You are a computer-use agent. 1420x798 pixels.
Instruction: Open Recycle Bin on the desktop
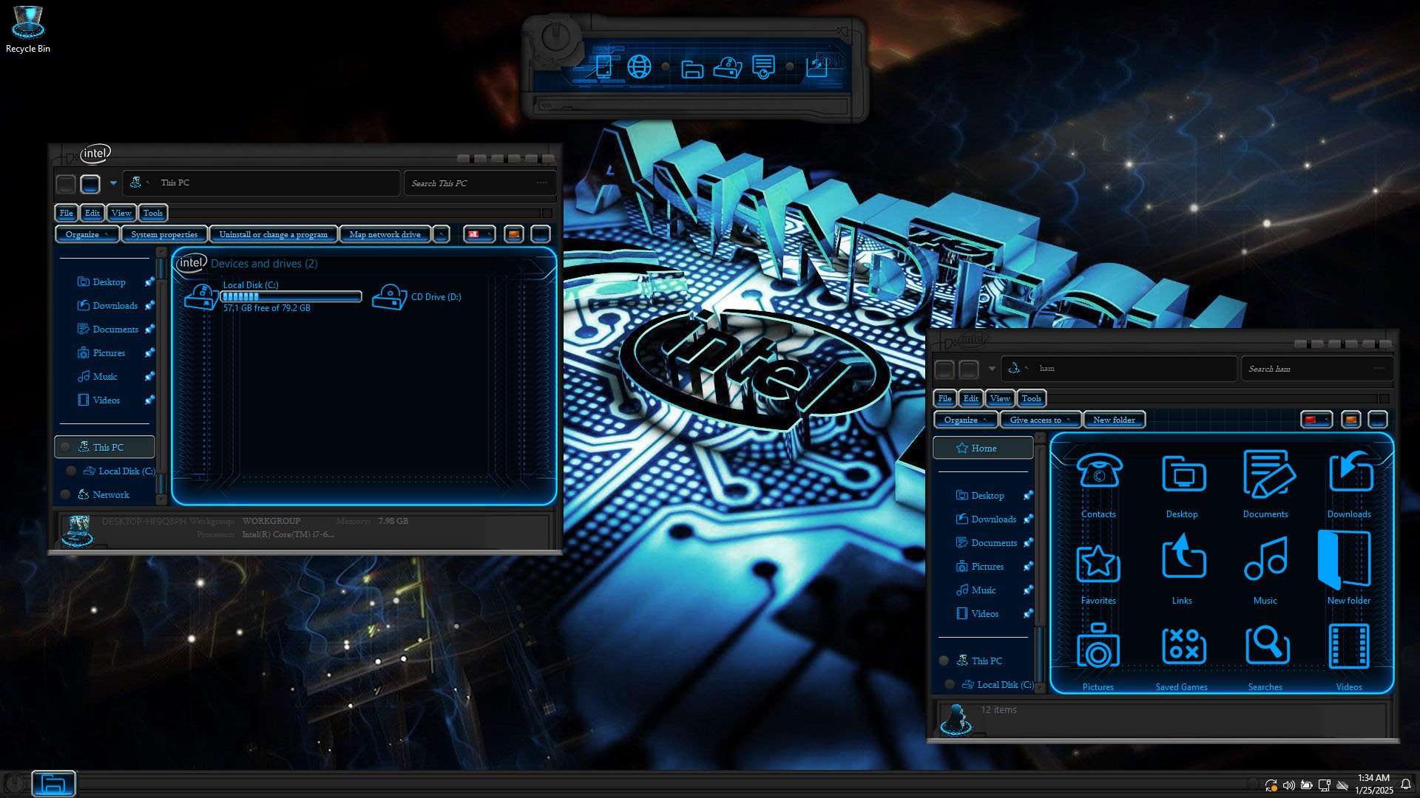pyautogui.click(x=28, y=25)
